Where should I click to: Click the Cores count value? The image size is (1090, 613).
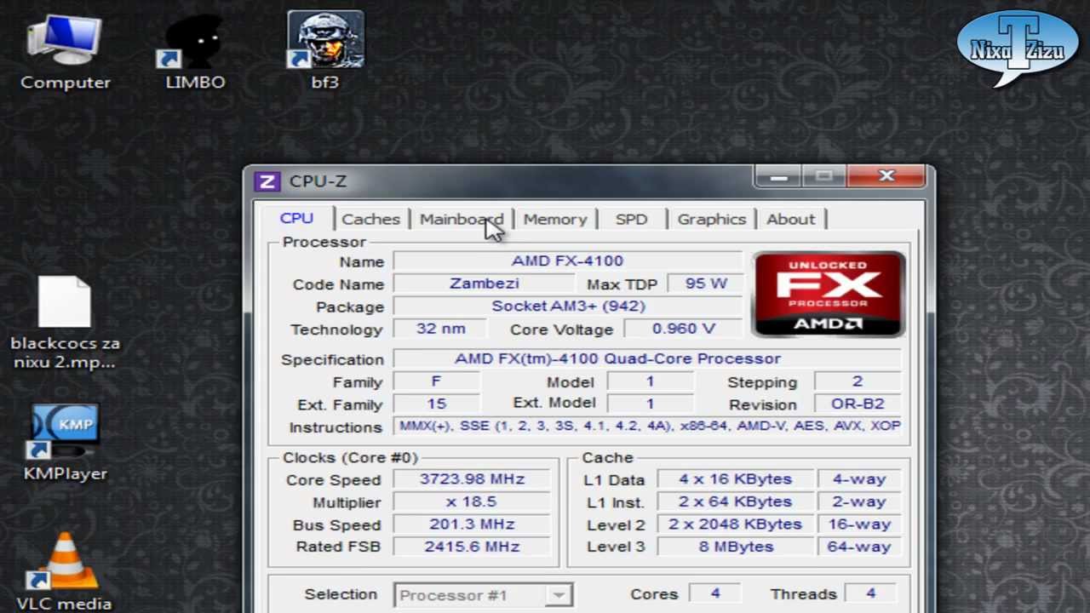[715, 594]
